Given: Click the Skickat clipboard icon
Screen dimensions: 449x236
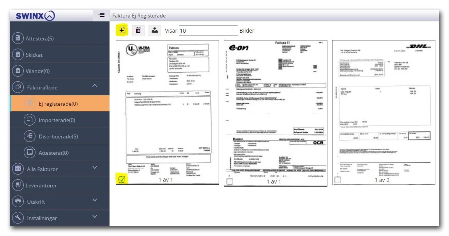Looking at the screenshot, I should pos(18,54).
